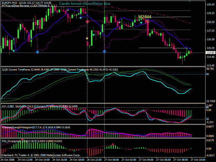Click the 24 Oct 14:00 time axis label

[x=43, y=160]
